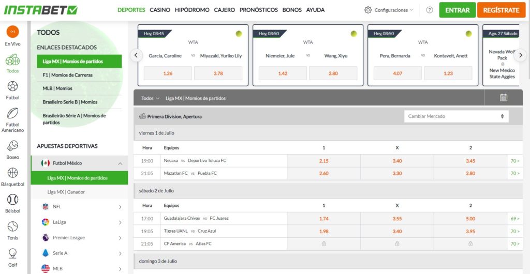The height and width of the screenshot is (274, 530).
Task: Click locked X odds for CF America match
Action: point(397,243)
